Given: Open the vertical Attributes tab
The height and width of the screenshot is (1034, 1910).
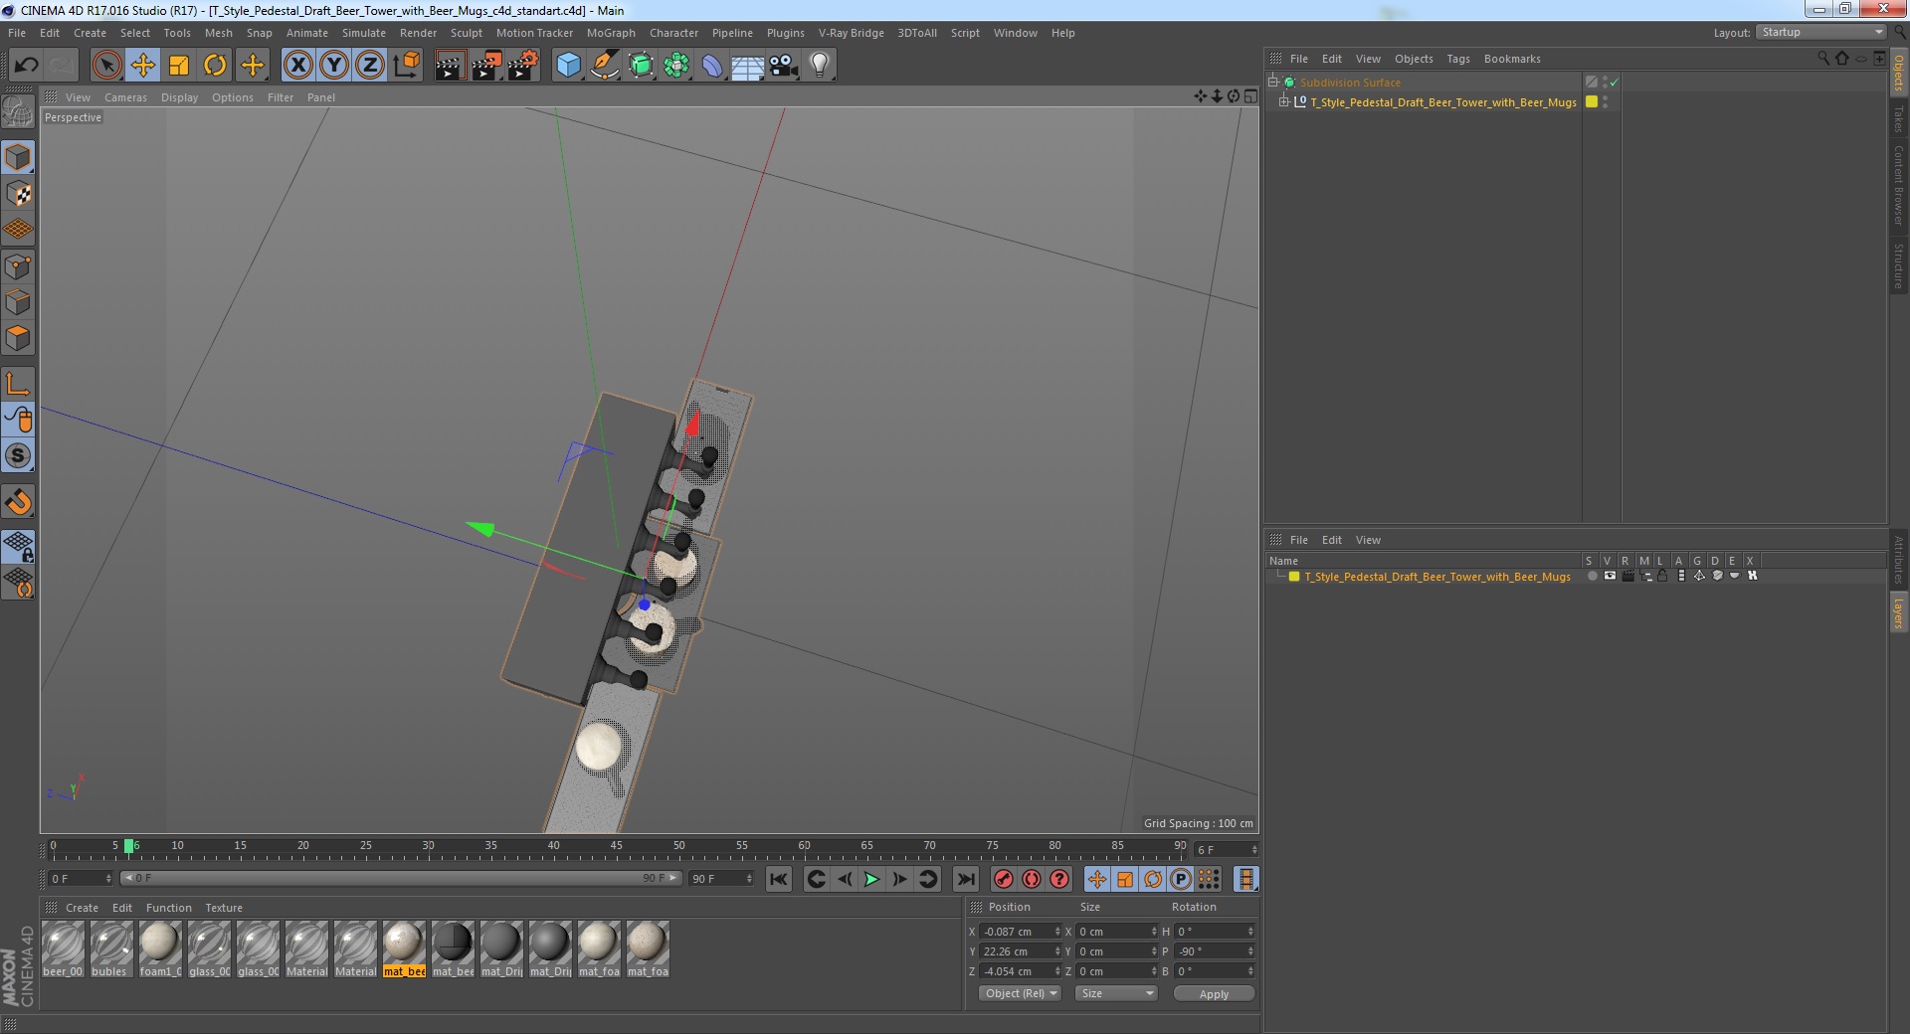Looking at the screenshot, I should pos(1898,560).
